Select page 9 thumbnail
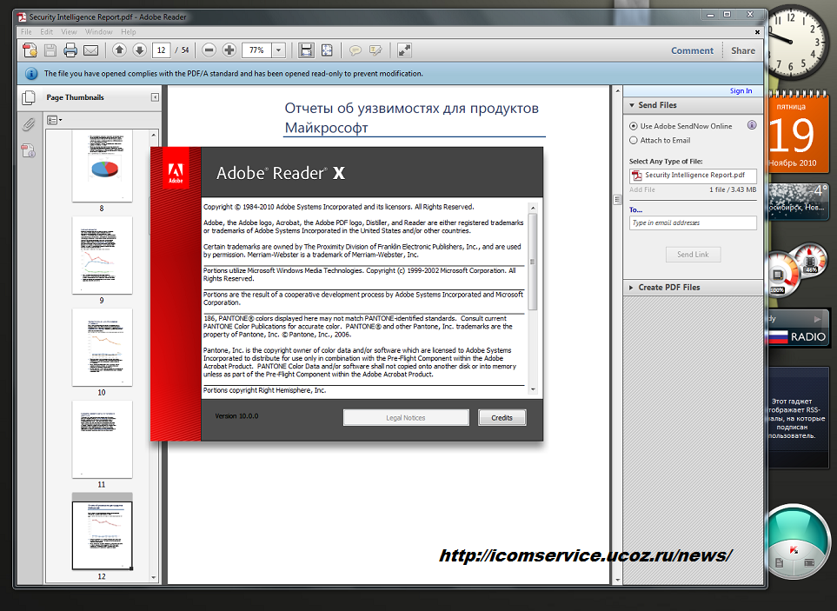Image resolution: width=837 pixels, height=611 pixels. tap(102, 255)
